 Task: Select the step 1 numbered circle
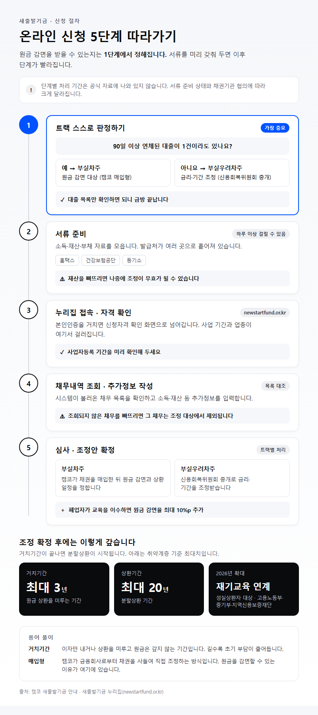(x=29, y=125)
